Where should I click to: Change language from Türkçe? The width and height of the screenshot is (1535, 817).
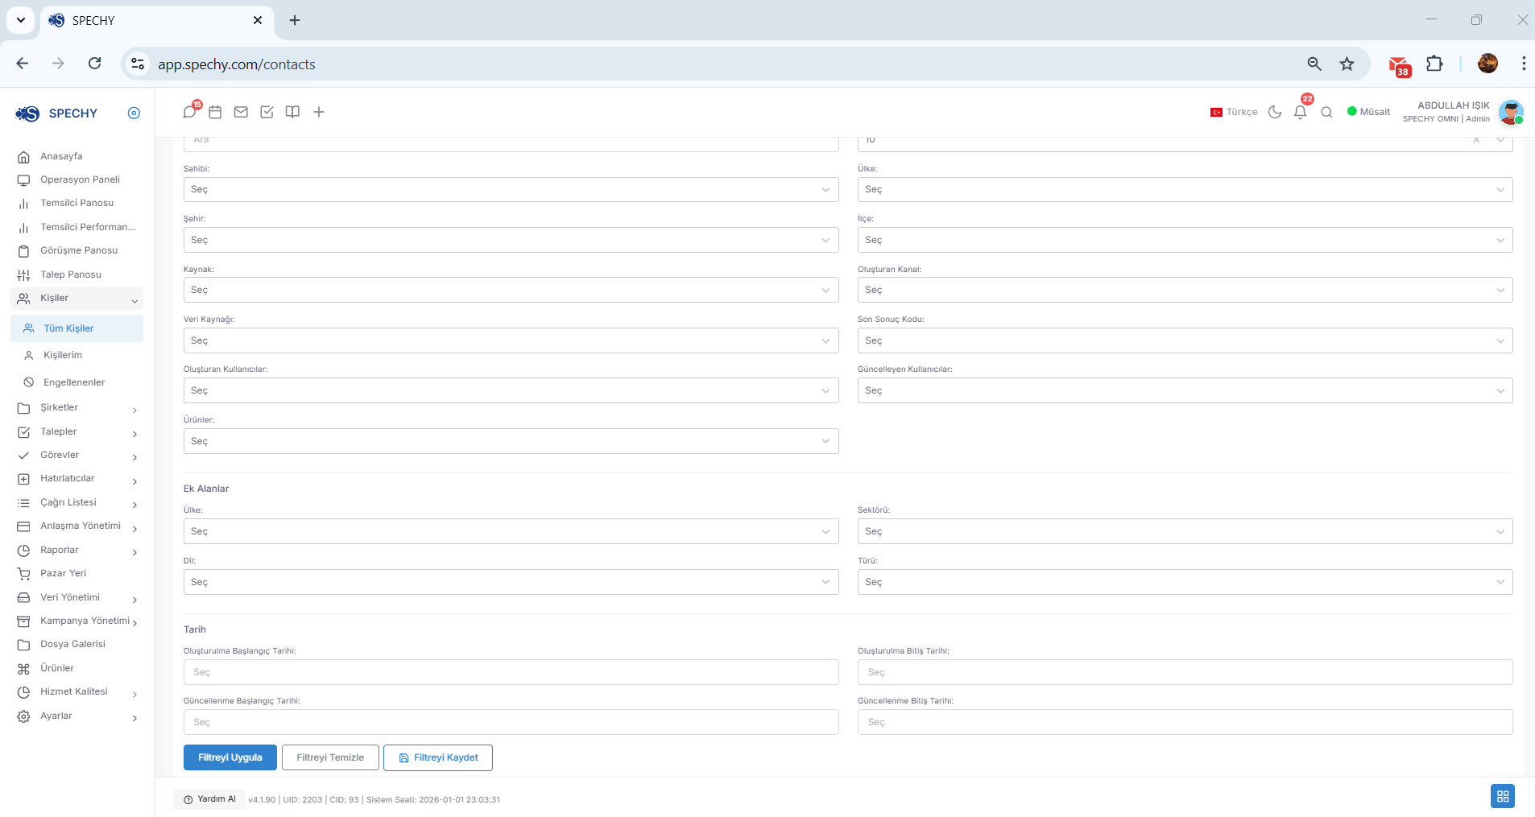pos(1234,112)
